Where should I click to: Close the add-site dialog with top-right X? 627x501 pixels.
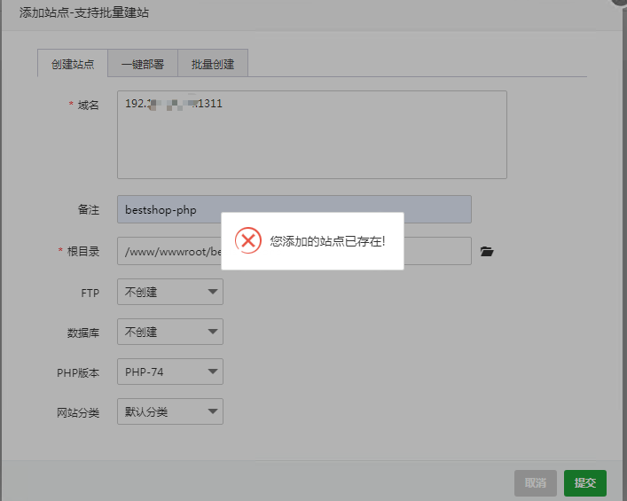tap(619, 3)
